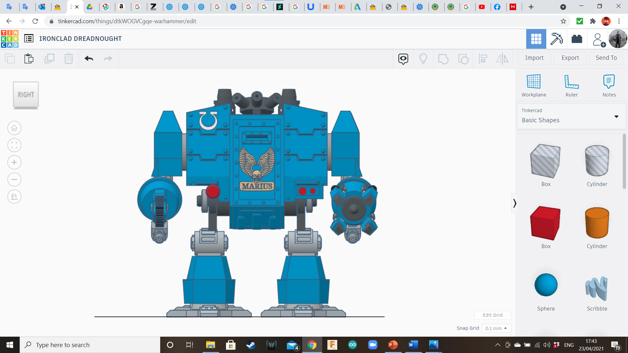Click the Group shapes icon

[x=443, y=59]
